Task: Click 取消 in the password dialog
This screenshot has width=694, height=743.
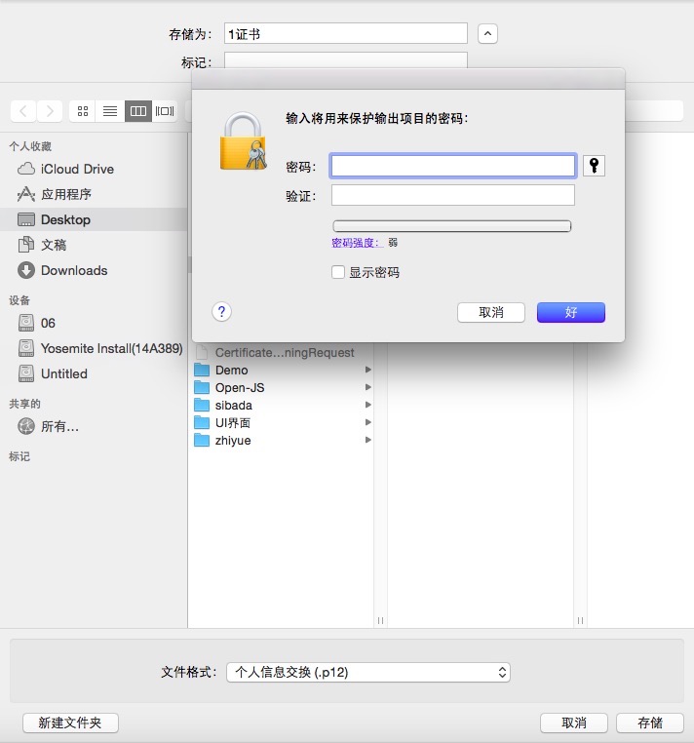Action: 491,312
